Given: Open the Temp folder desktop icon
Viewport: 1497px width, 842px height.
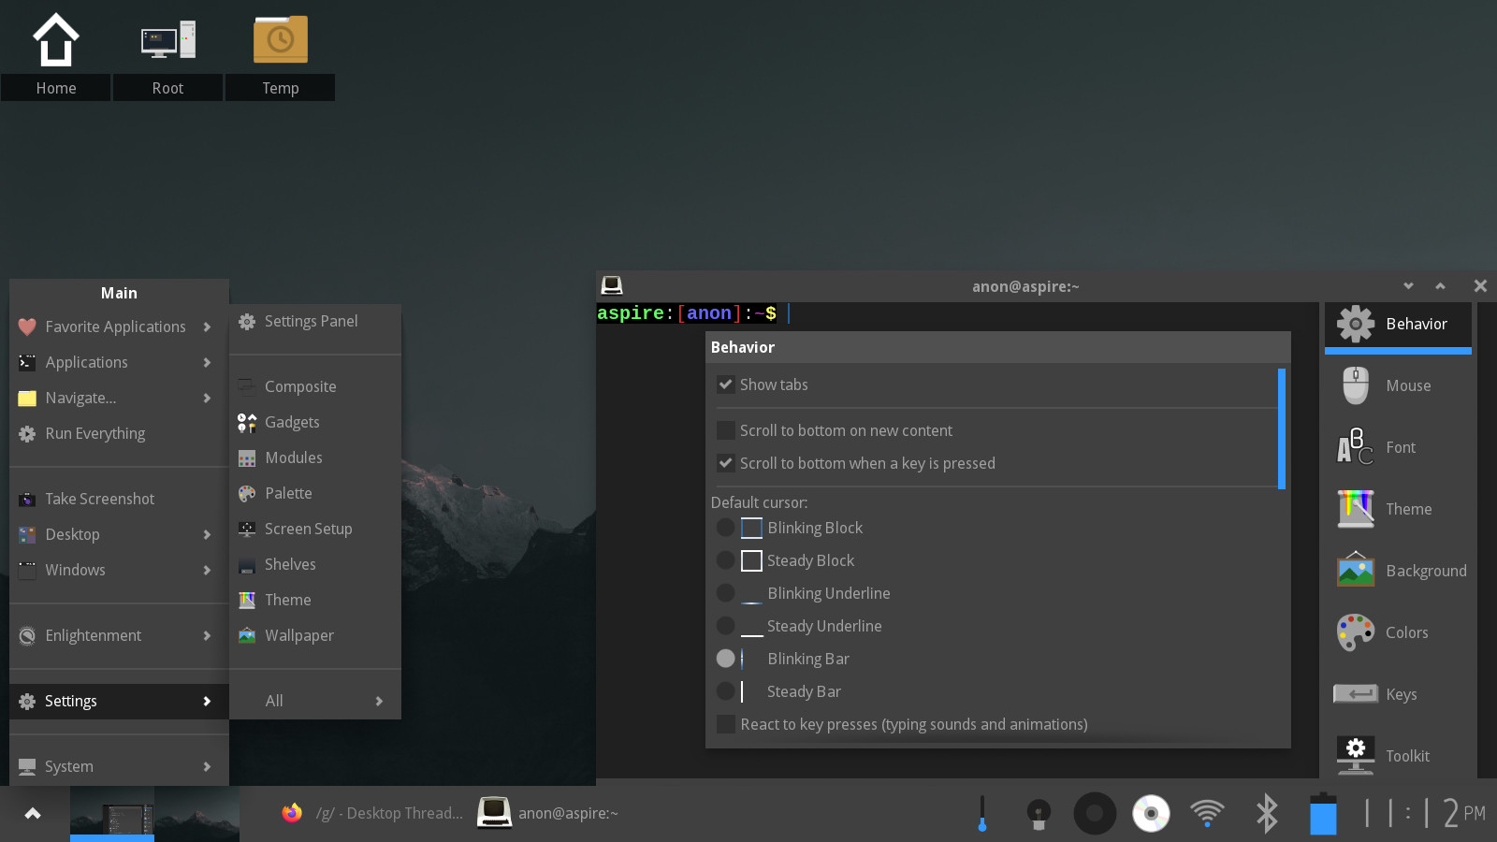Looking at the screenshot, I should coord(281,39).
